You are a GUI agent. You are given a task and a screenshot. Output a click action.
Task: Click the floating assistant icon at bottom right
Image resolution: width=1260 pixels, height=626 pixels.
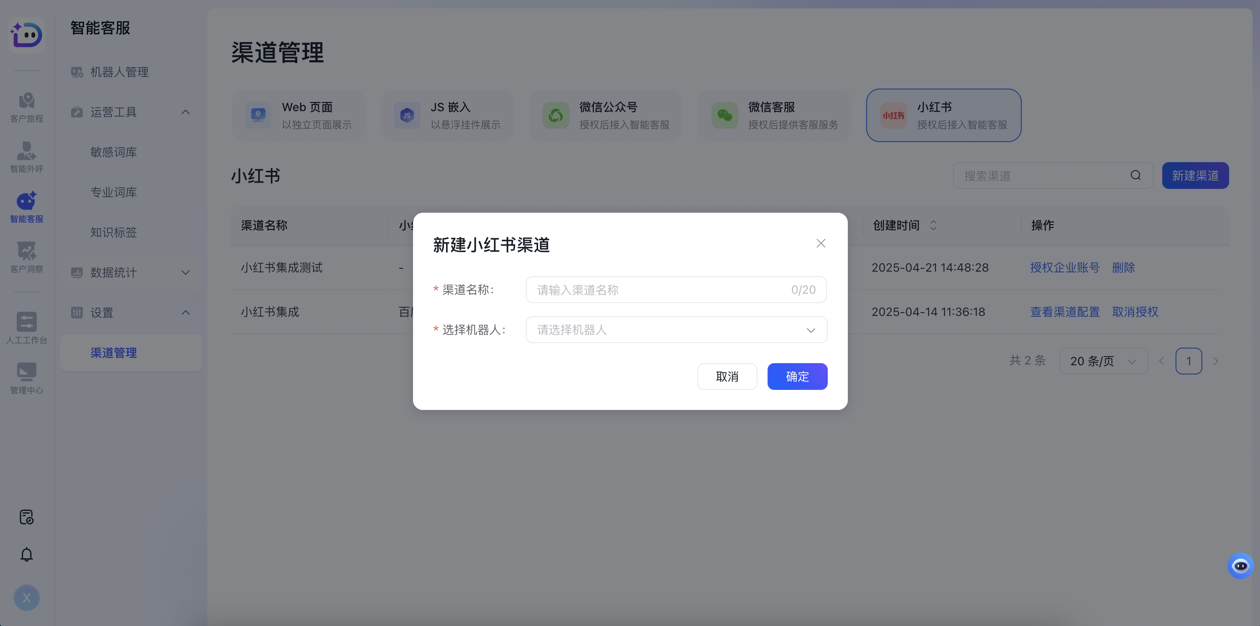click(1241, 565)
